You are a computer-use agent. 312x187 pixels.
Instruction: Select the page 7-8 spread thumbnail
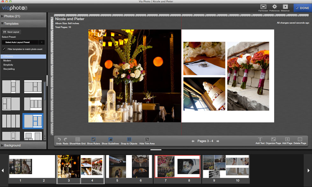[x=177, y=166]
